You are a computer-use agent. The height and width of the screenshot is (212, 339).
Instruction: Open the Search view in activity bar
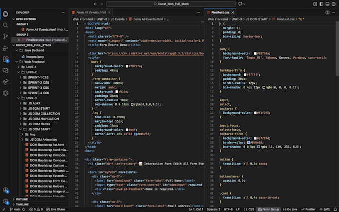point(5,25)
